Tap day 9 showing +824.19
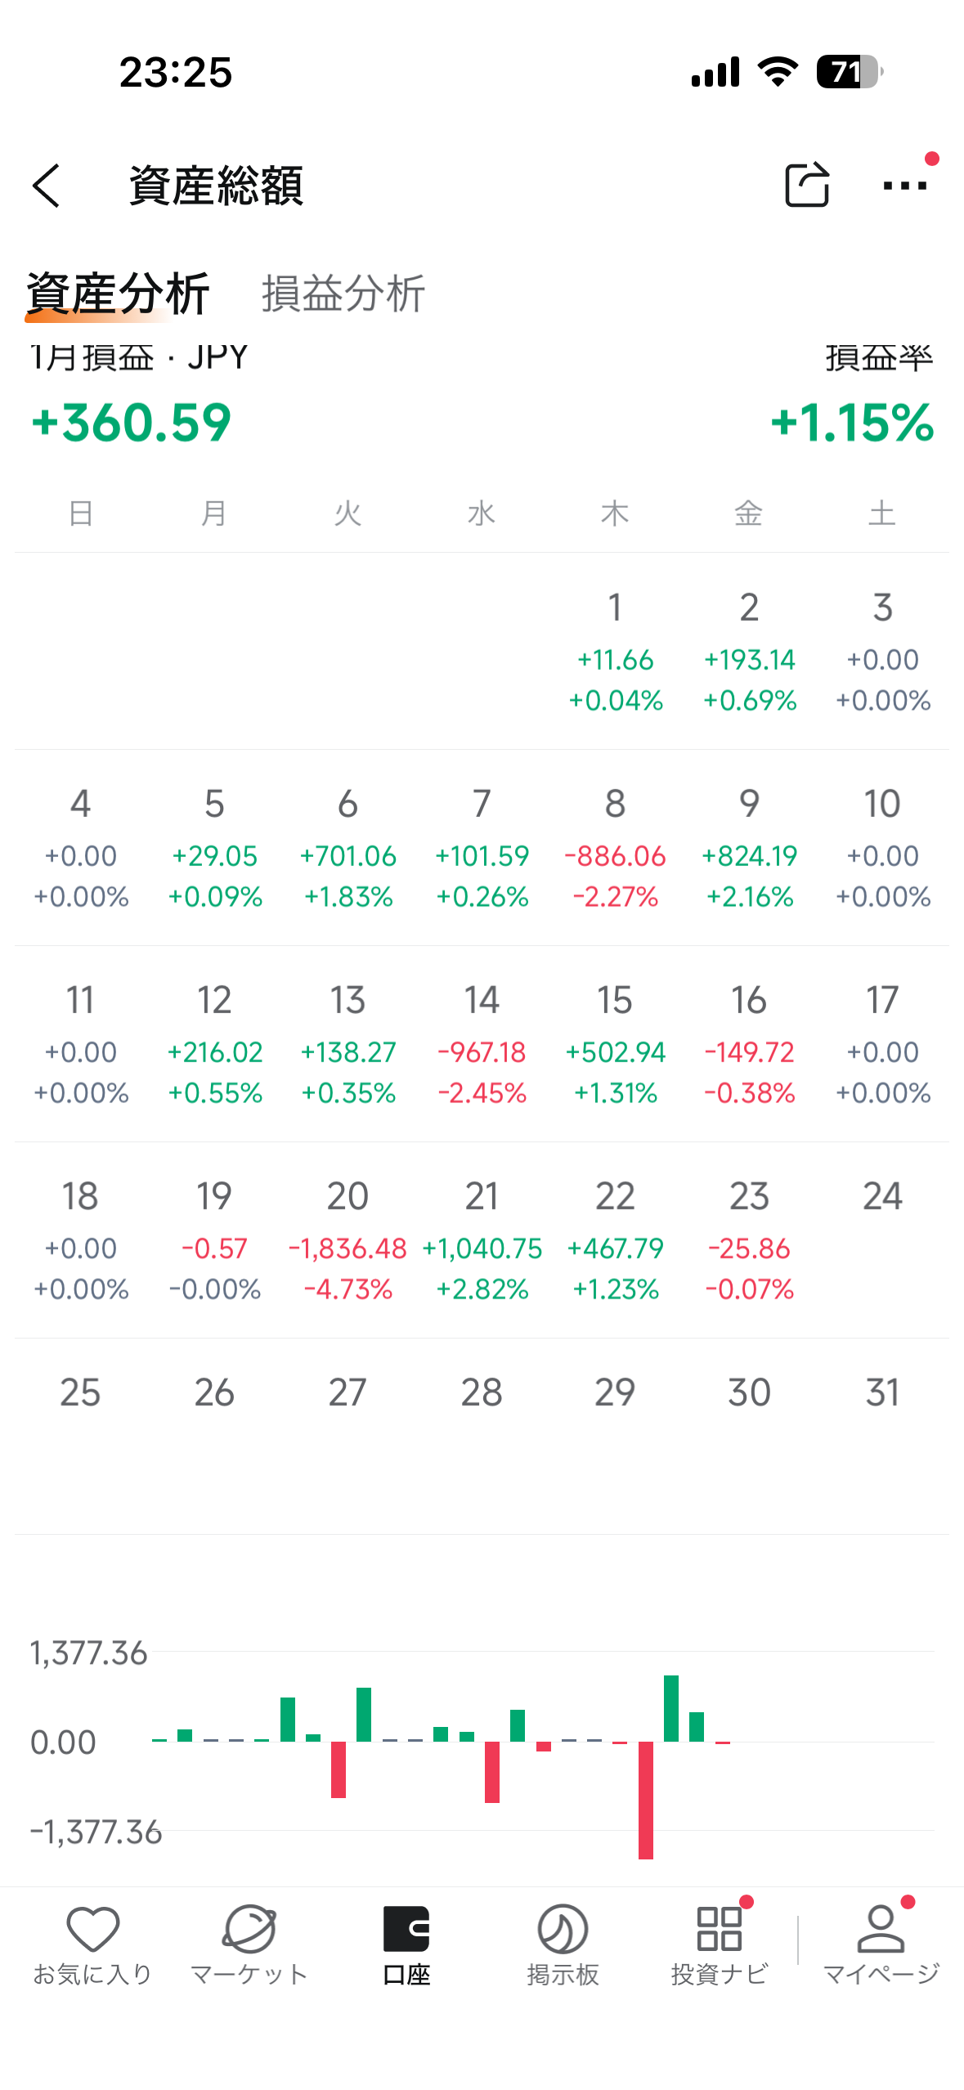The width and height of the screenshot is (964, 2090). 749,848
